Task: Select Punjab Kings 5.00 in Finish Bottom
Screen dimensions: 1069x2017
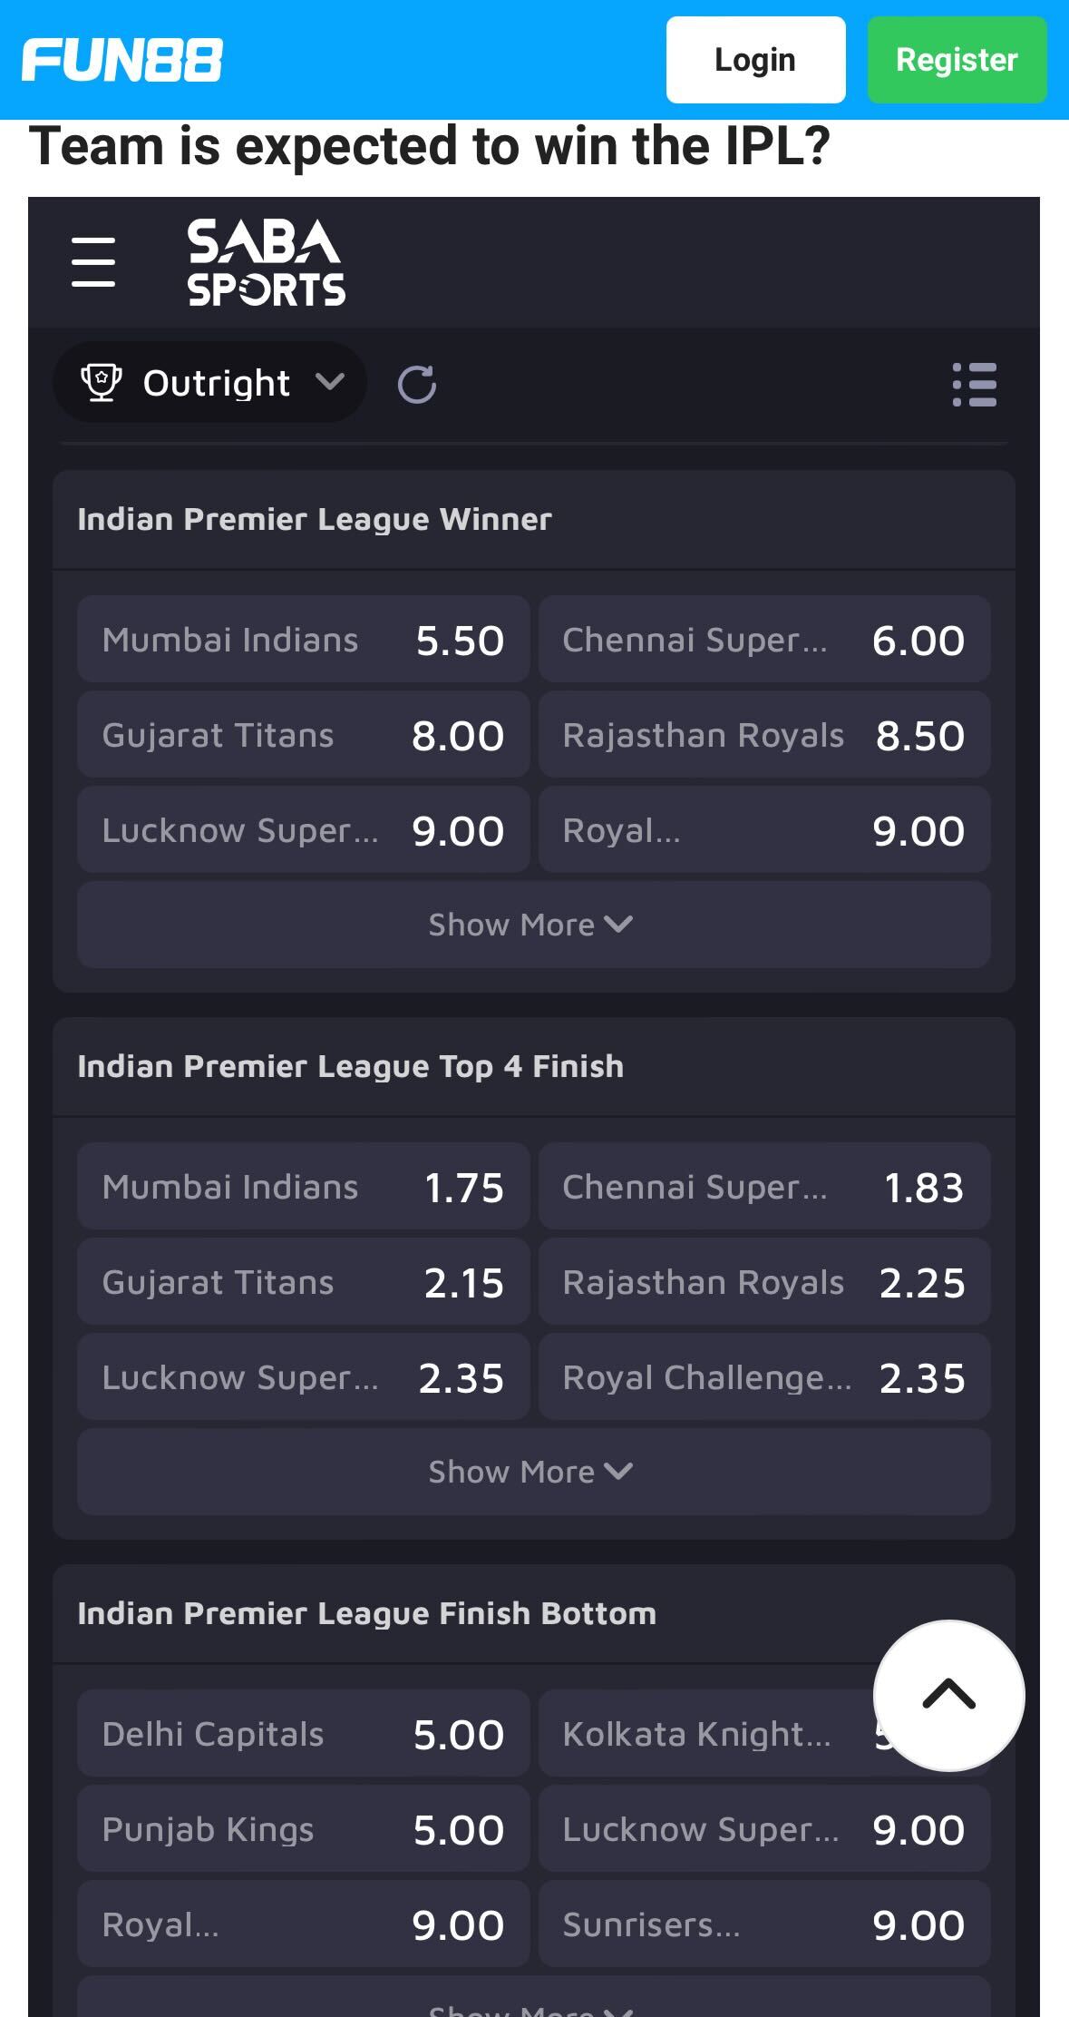Action: (302, 1828)
